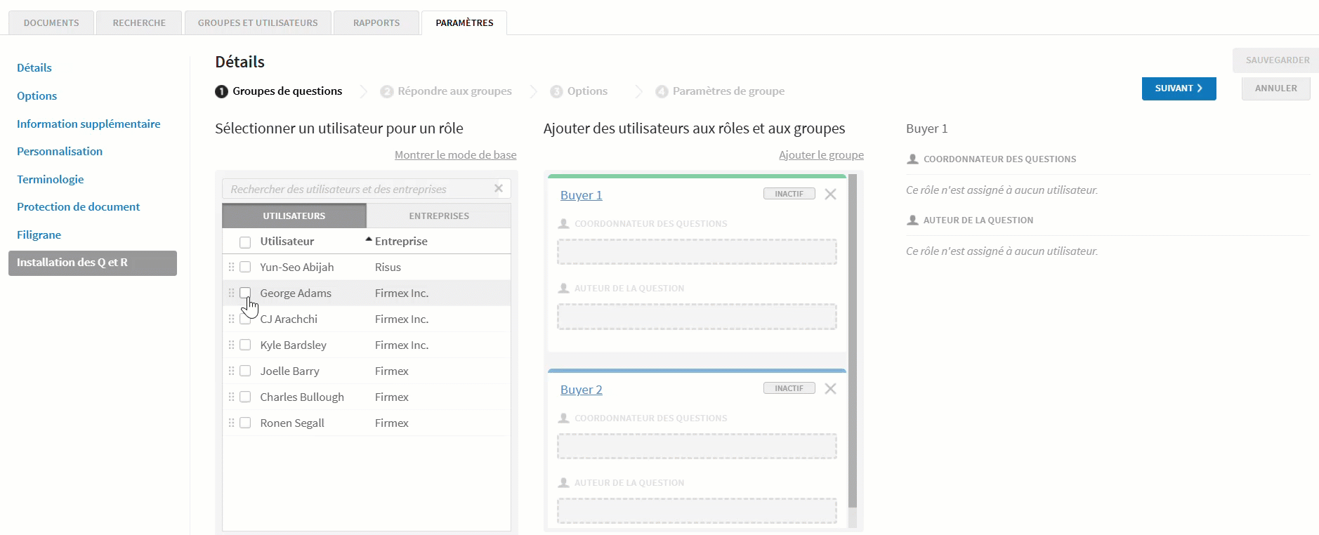The width and height of the screenshot is (1319, 535).
Task: Open the Buyer 2 group link
Action: coord(581,390)
